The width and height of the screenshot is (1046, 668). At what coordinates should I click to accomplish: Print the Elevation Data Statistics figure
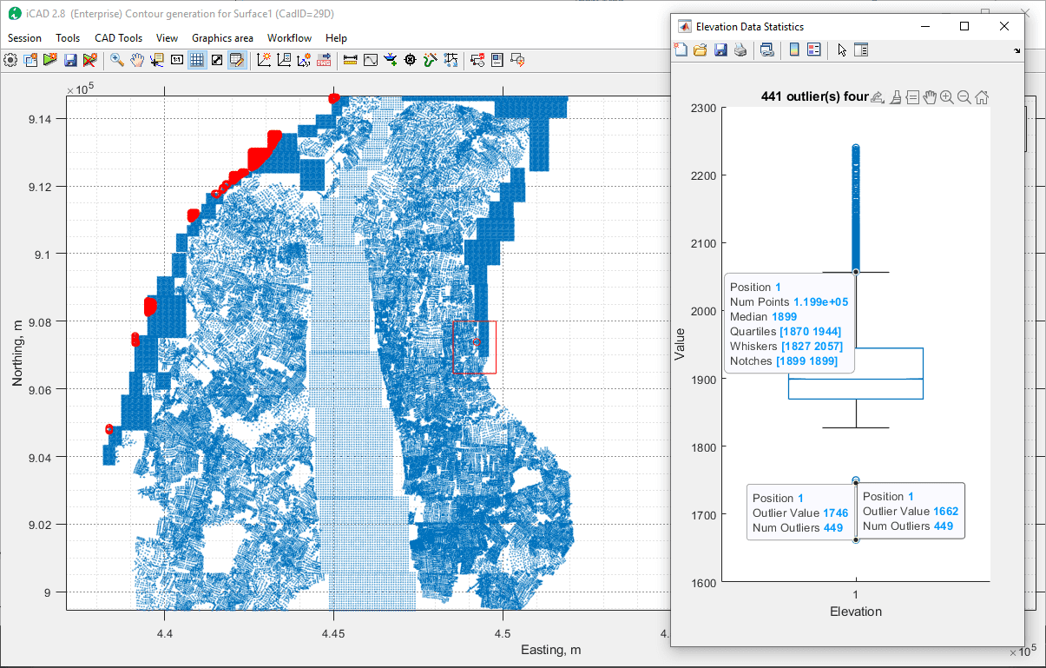click(x=740, y=50)
